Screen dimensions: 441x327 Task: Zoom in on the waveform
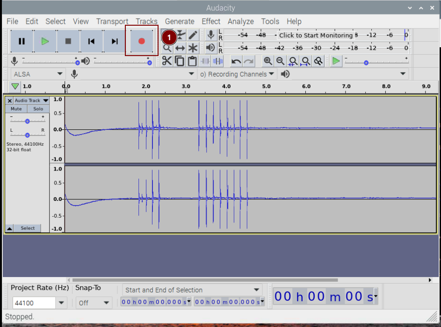[x=268, y=61]
